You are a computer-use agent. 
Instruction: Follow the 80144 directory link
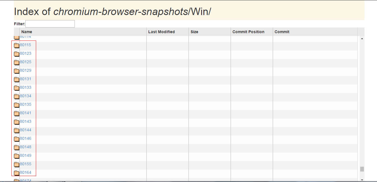pyautogui.click(x=26, y=130)
